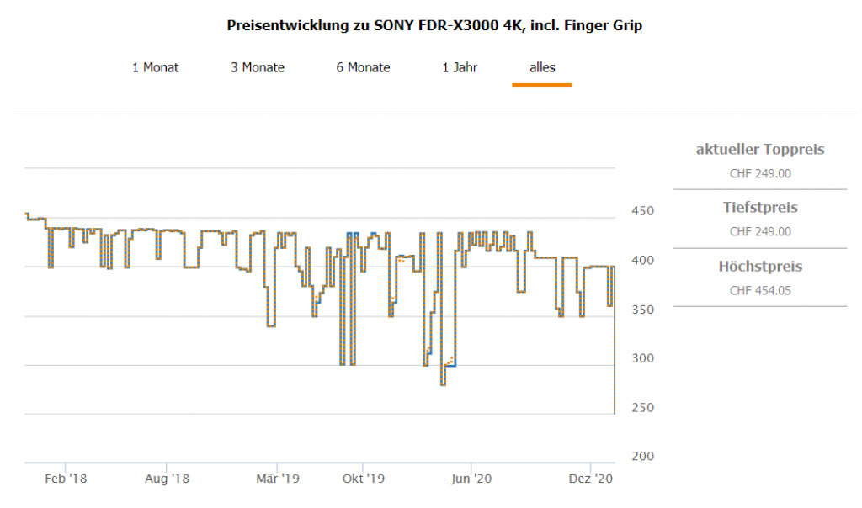This screenshot has height=508, width=862.
Task: Click the Preisentwicklung chart title
Action: point(434,25)
